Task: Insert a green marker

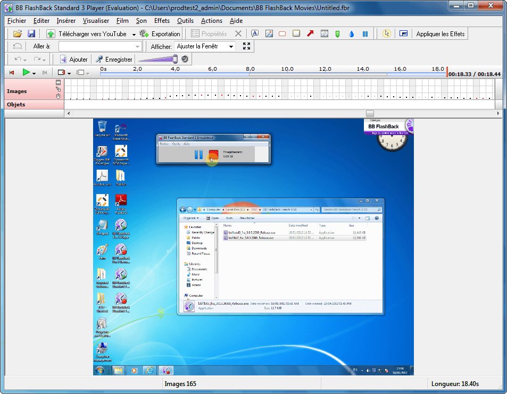Action: pyautogui.click(x=338, y=34)
